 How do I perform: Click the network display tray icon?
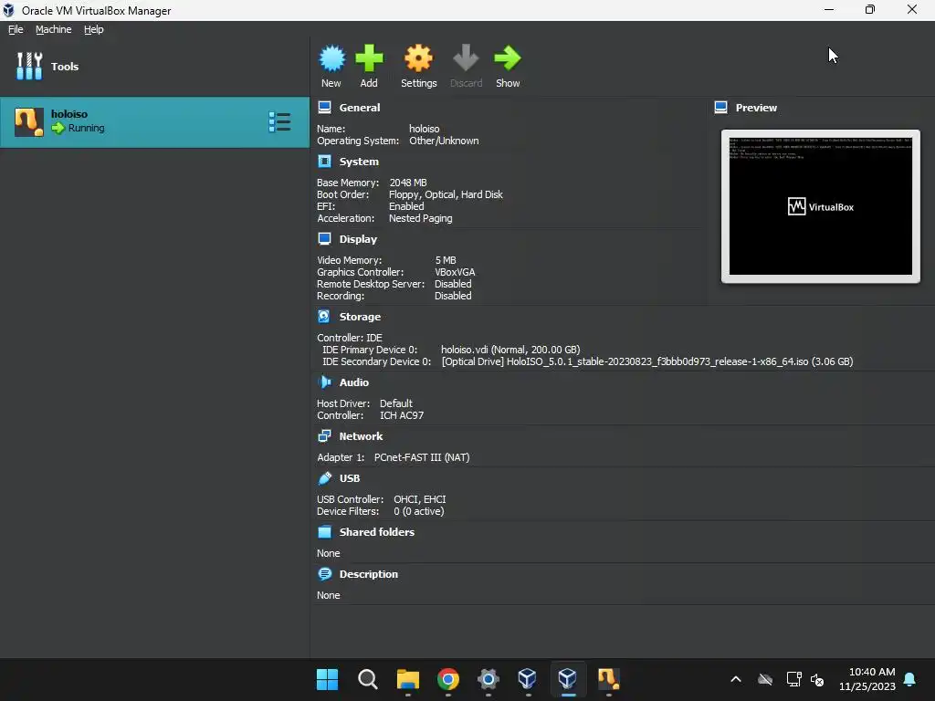[x=793, y=679]
